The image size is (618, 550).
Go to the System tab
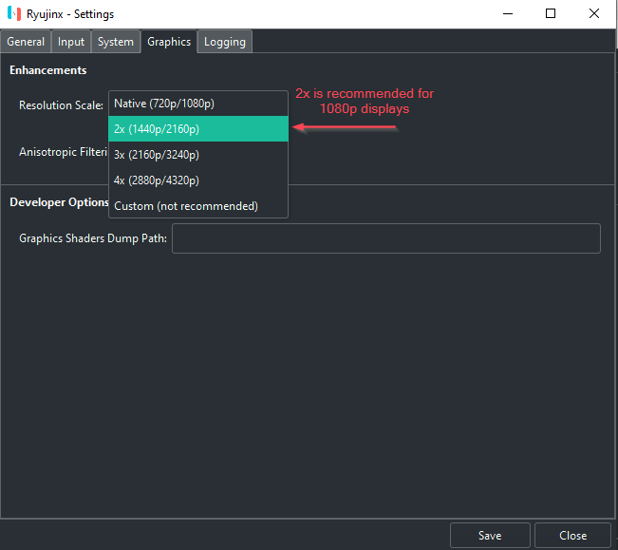coord(116,42)
